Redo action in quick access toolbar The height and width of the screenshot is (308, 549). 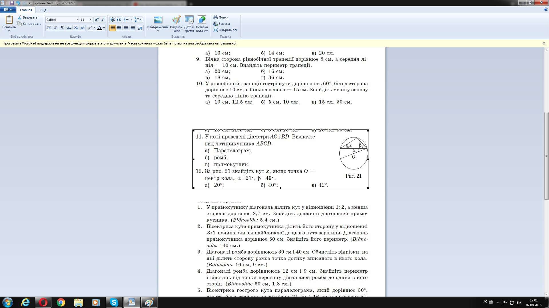click(24, 3)
